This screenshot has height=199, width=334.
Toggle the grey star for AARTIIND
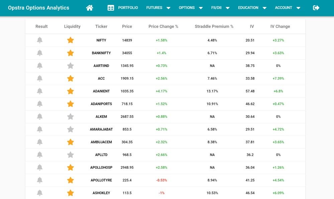[x=70, y=66]
